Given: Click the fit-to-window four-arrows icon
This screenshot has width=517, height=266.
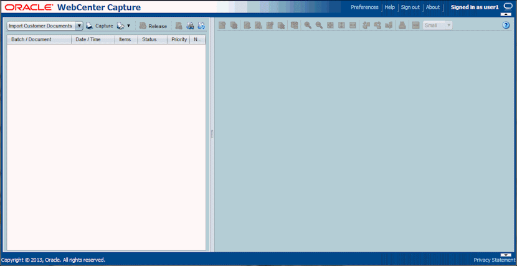Looking at the screenshot, I should pyautogui.click(x=330, y=25).
